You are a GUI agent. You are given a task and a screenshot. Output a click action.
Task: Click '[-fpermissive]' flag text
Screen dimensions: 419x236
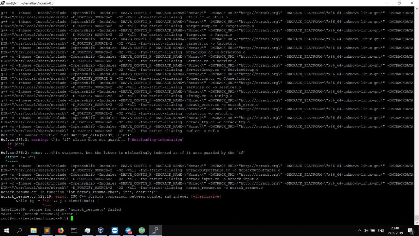(206, 196)
